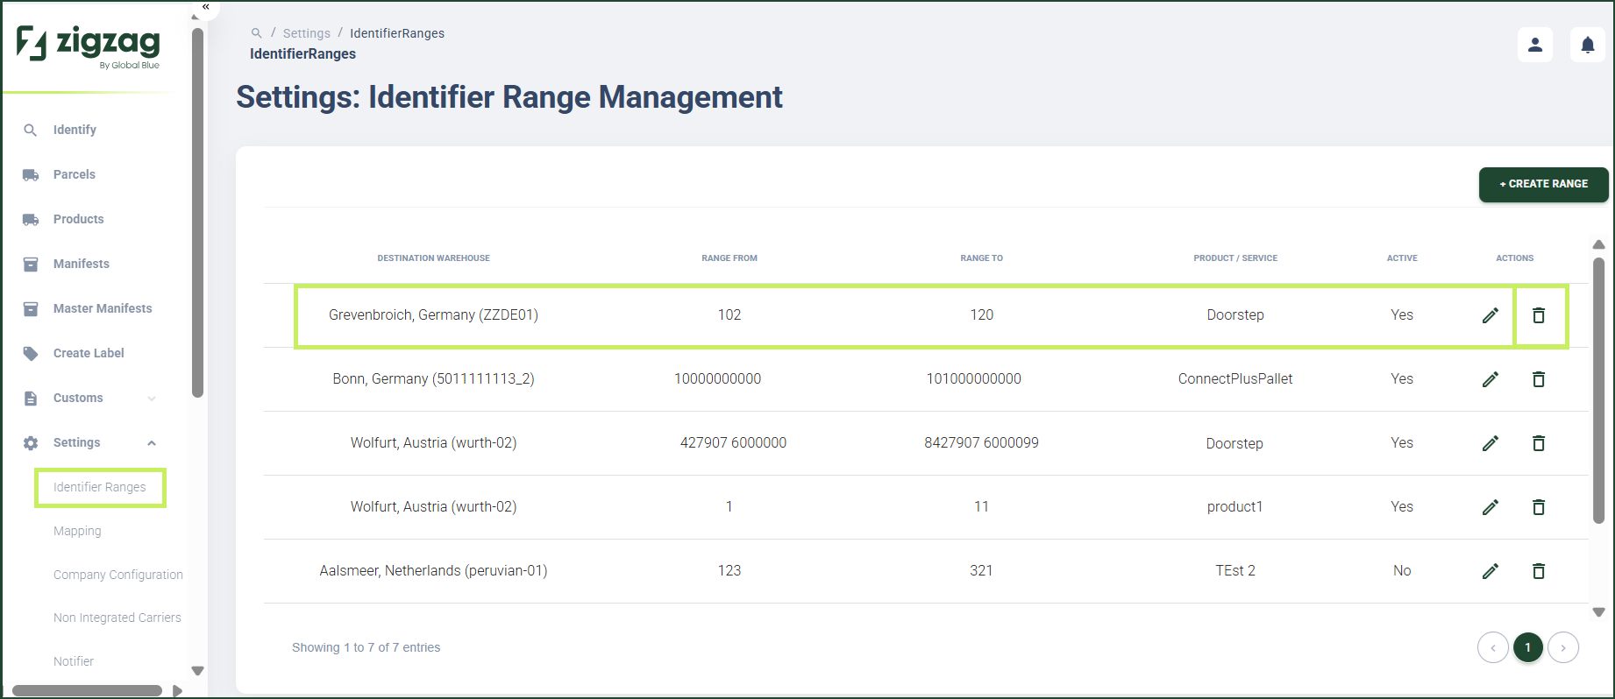
Task: Edit the Grevenbroich, Germany range with pencil icon
Action: tap(1490, 315)
